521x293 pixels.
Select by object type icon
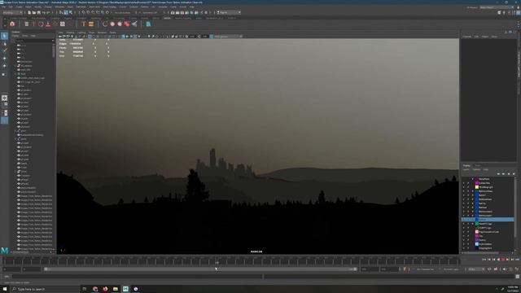pos(66,13)
